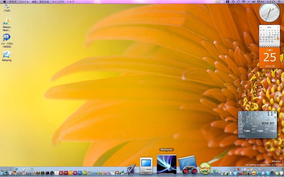Click 東京都 東京 location in weather gadget
Screen dimensions: 284x177
pos(268,123)
